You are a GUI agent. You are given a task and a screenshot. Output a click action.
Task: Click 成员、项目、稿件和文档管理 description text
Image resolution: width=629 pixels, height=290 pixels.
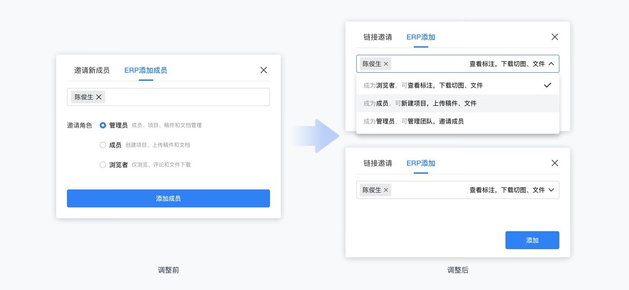(167, 125)
